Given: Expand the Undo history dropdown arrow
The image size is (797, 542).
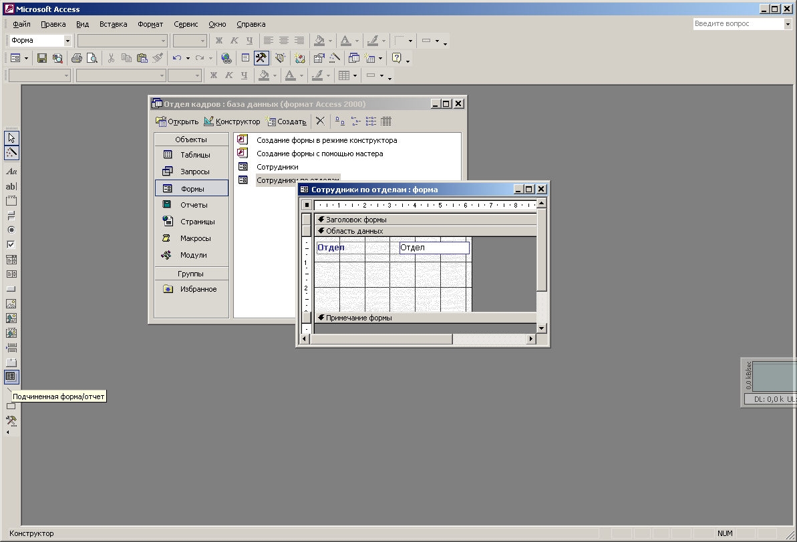Looking at the screenshot, I should (x=188, y=58).
